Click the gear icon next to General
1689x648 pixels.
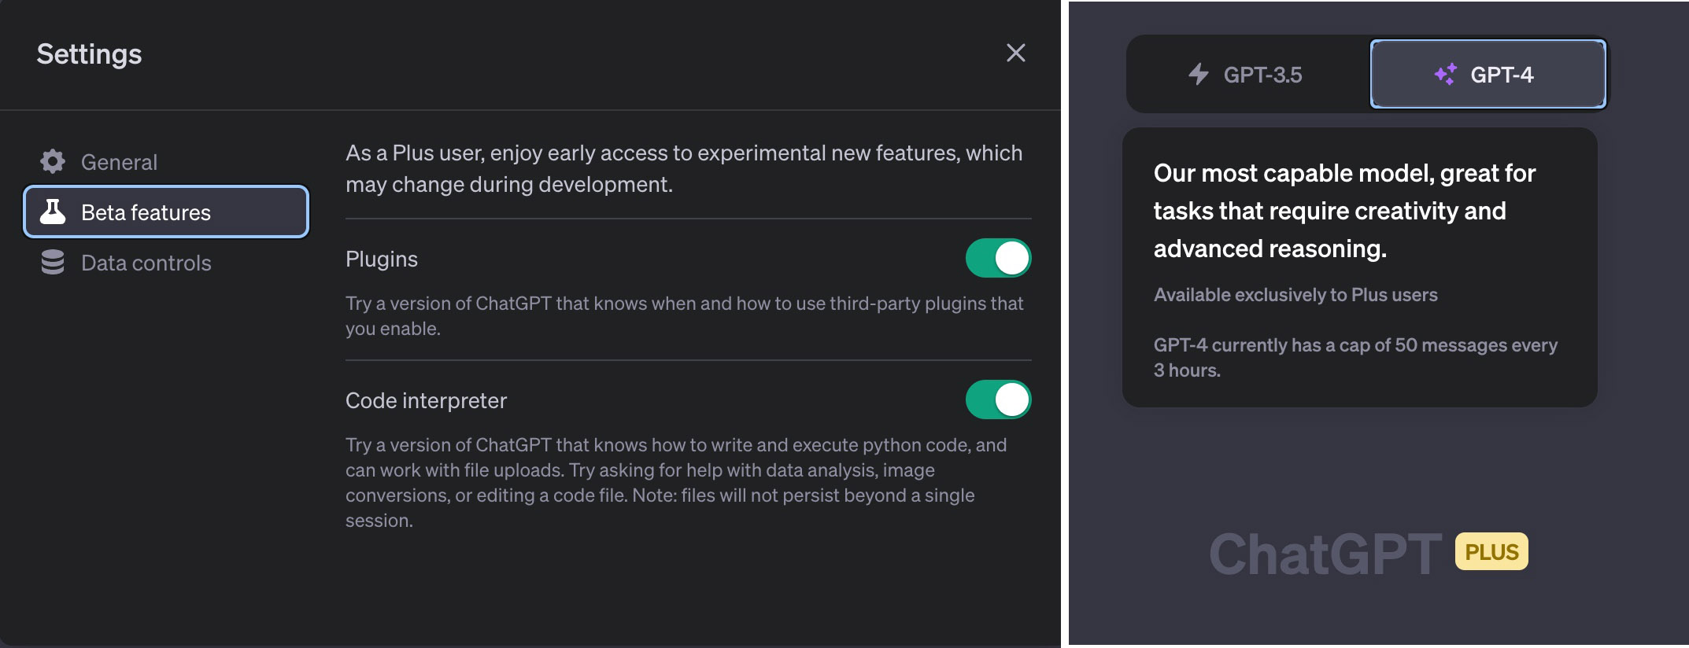pos(52,161)
